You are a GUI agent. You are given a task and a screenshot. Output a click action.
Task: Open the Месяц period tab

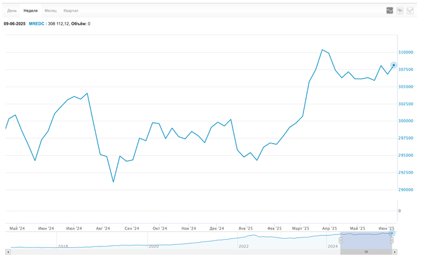pyautogui.click(x=50, y=10)
